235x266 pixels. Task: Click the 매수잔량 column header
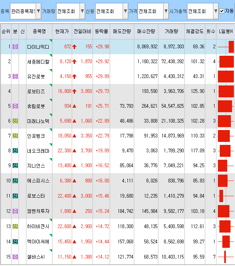pyautogui.click(x=146, y=31)
